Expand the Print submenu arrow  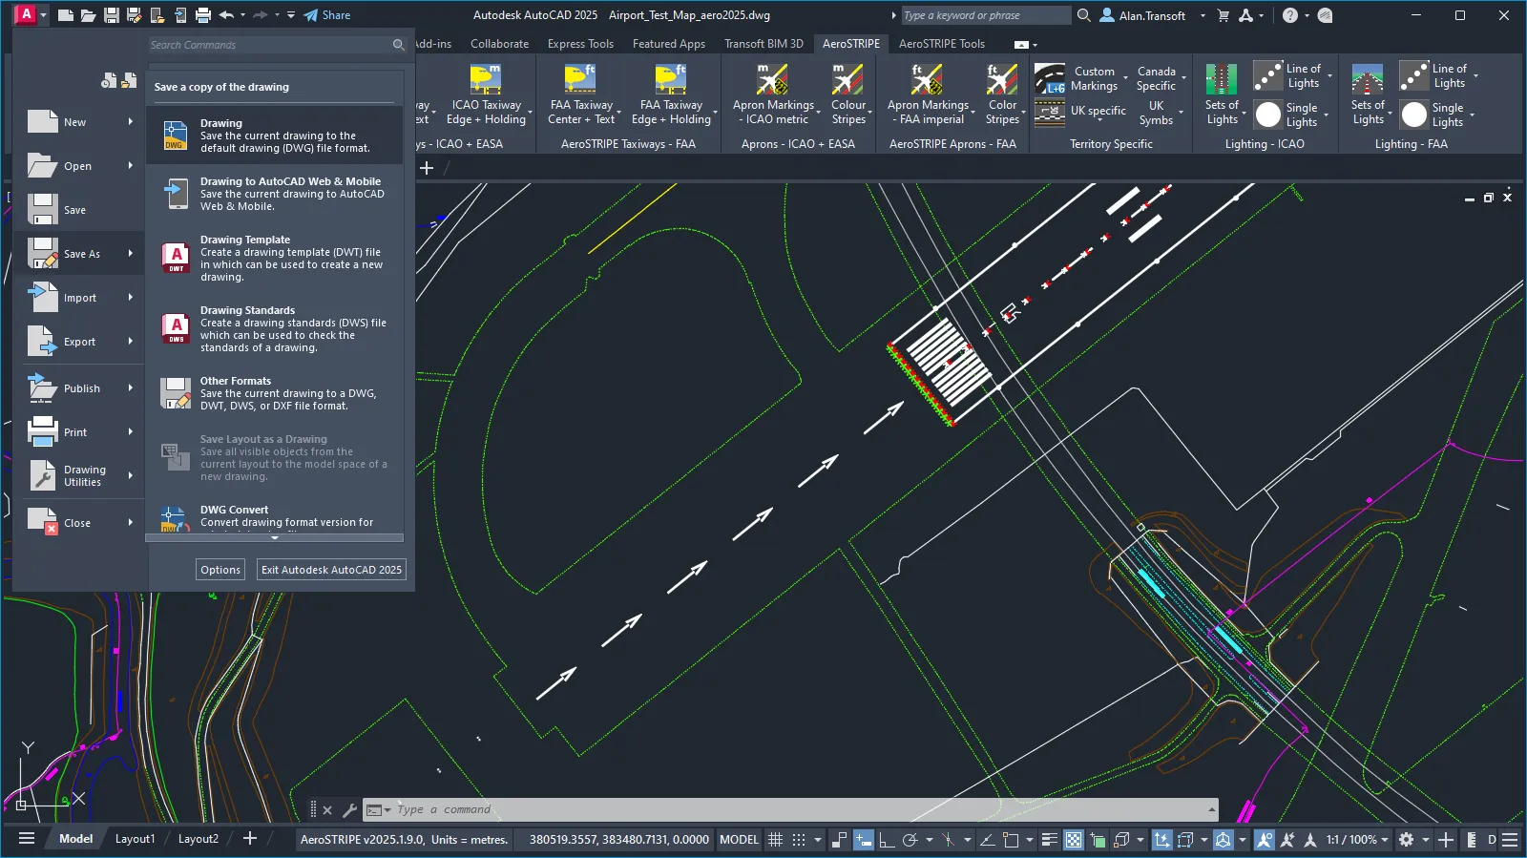[131, 432]
